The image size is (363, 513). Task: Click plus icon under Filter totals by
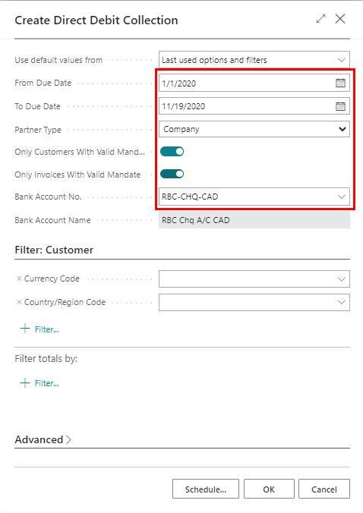pyautogui.click(x=25, y=382)
